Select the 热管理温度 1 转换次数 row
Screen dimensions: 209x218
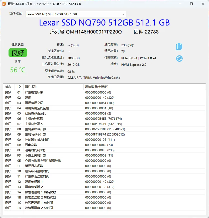coord(104,192)
